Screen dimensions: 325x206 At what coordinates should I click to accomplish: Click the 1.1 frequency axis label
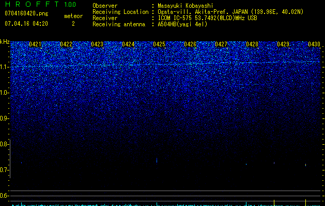[x=4, y=67]
